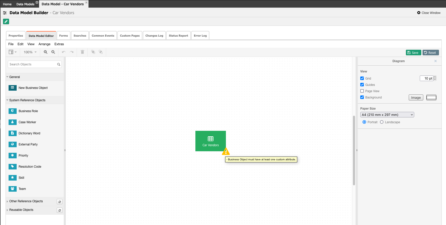Open the 100% zoom dropdown
446x225 pixels.
point(30,52)
